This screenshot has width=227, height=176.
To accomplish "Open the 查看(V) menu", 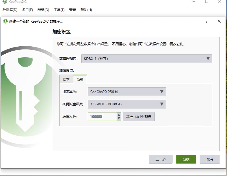I will [72, 10].
